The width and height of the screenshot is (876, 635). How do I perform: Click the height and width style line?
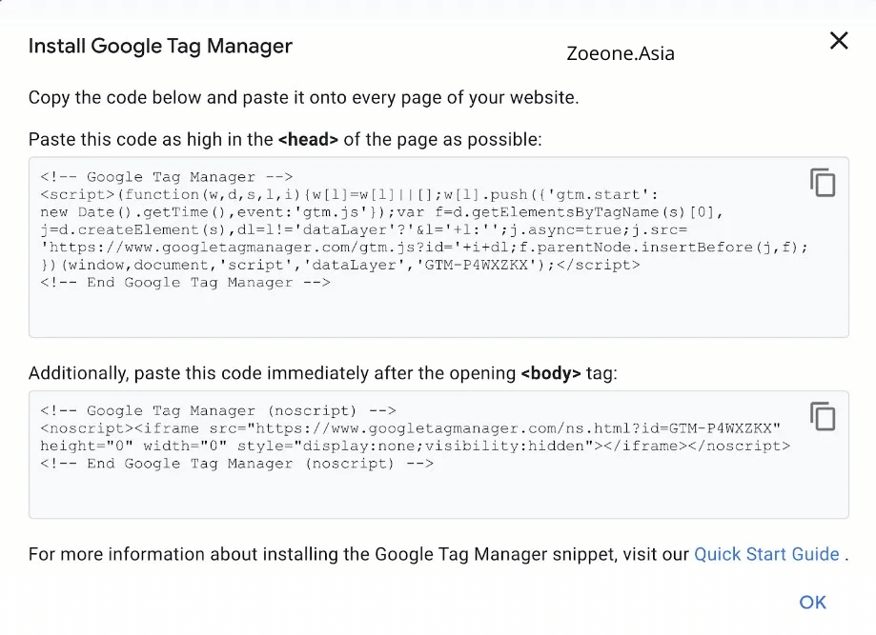pos(415,446)
